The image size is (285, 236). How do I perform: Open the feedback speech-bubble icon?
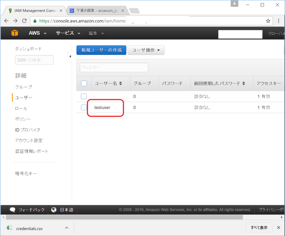click(13, 210)
